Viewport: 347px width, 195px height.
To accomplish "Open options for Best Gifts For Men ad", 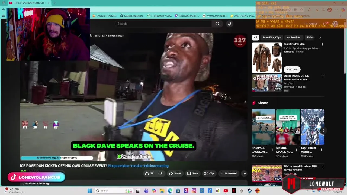I will tap(322, 44).
